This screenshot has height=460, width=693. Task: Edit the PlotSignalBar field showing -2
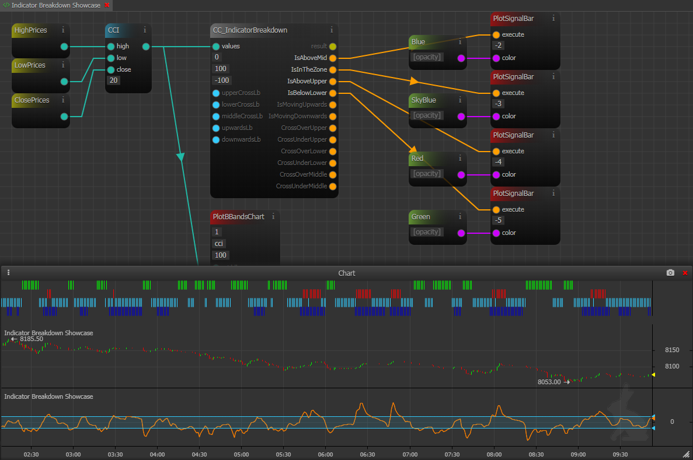498,45
